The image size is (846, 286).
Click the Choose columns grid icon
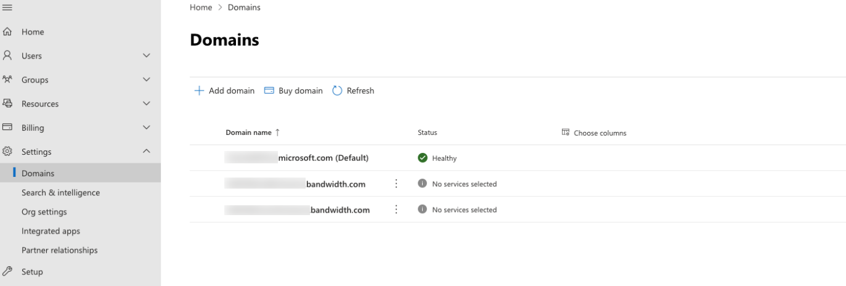(x=566, y=133)
